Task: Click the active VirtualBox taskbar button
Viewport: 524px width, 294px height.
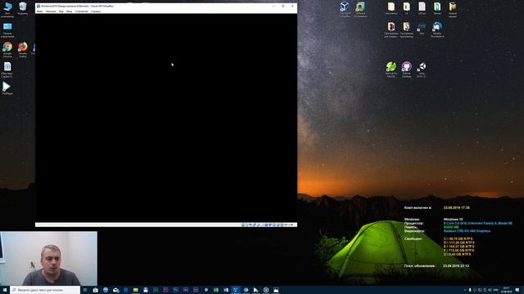Action: [x=236, y=290]
